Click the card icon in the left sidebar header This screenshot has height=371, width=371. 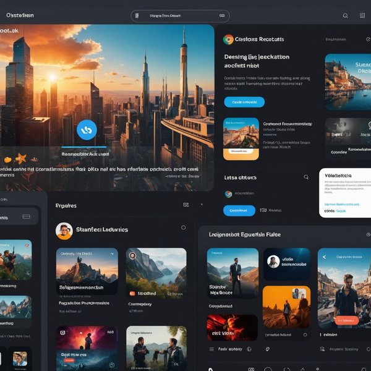26,216
